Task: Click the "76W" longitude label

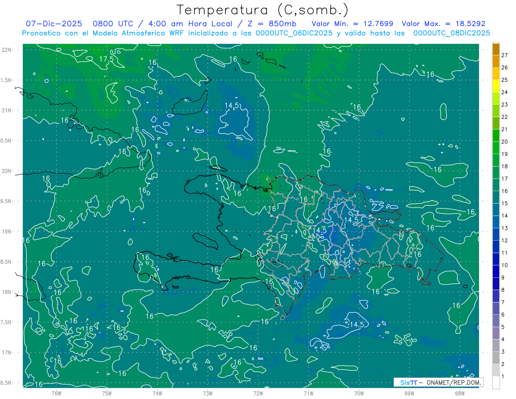Action: (56, 393)
